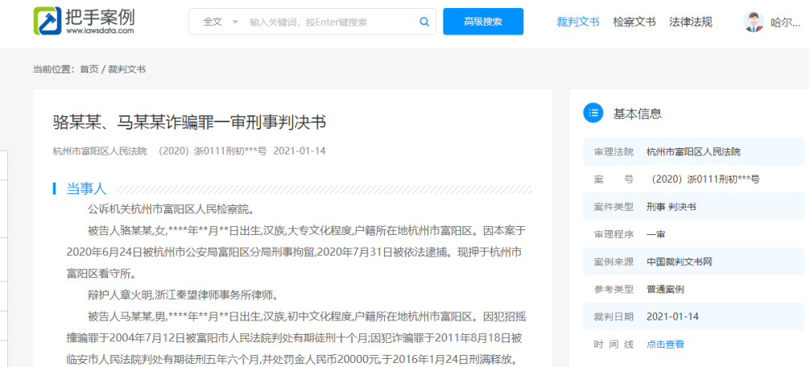Click the 点击查看 timeline link
This screenshot has width=810, height=367.
click(665, 344)
